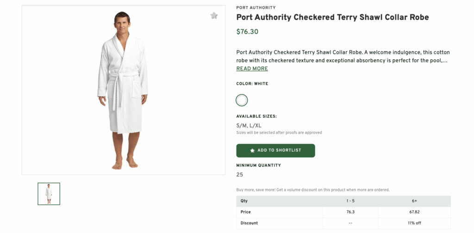Click the star icon inside Add to Shortlist
Image resolution: width=474 pixels, height=233 pixels.
pos(252,150)
